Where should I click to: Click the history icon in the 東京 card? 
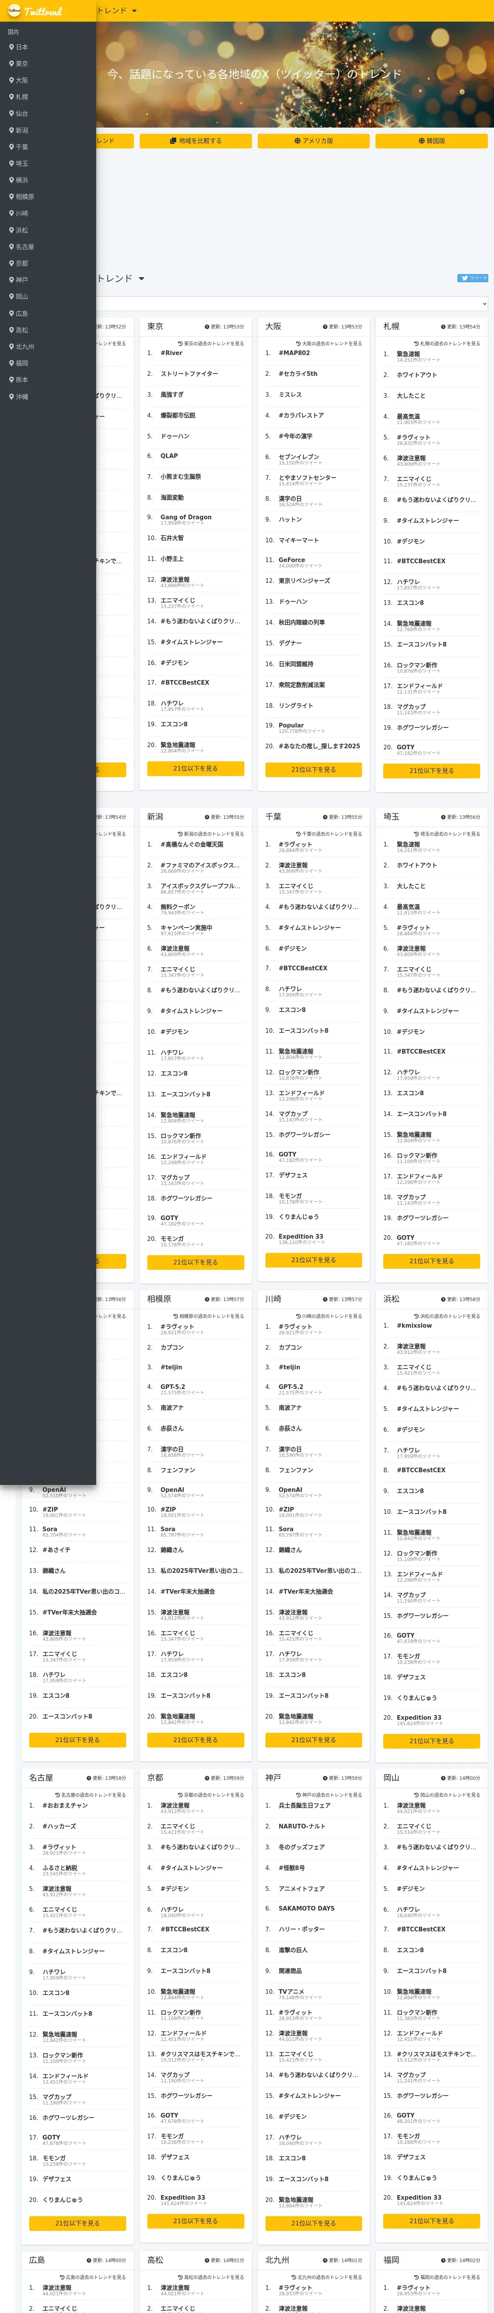[180, 344]
